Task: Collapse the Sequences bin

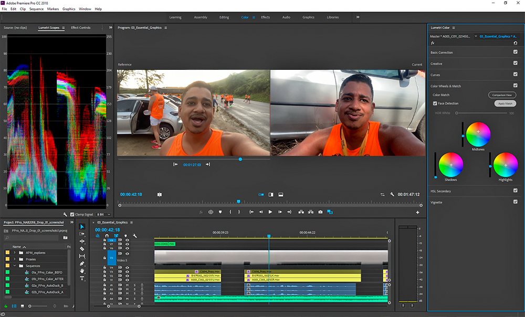Action: point(15,266)
